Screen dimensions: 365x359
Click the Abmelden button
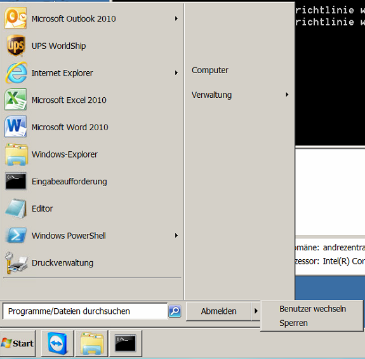tap(218, 311)
